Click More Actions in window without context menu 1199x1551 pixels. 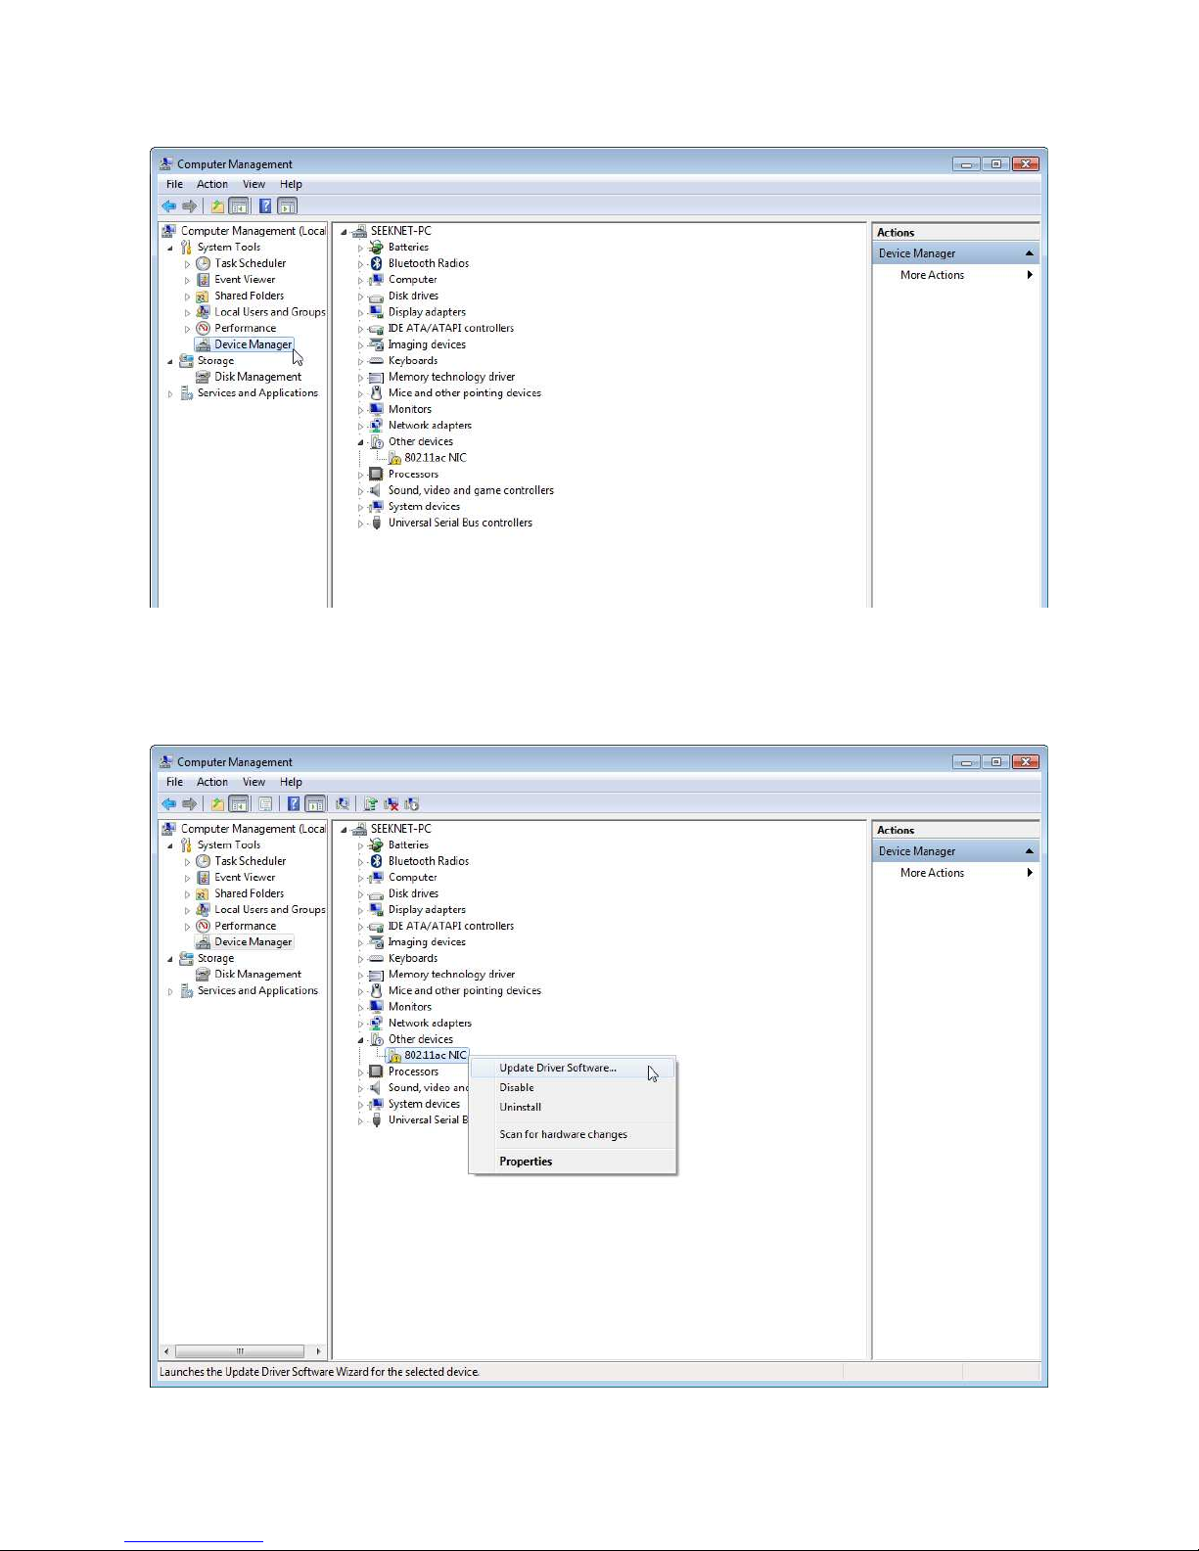[x=932, y=275]
